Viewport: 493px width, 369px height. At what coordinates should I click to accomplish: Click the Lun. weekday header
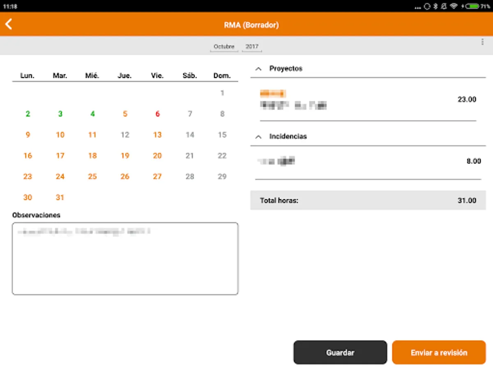point(28,76)
